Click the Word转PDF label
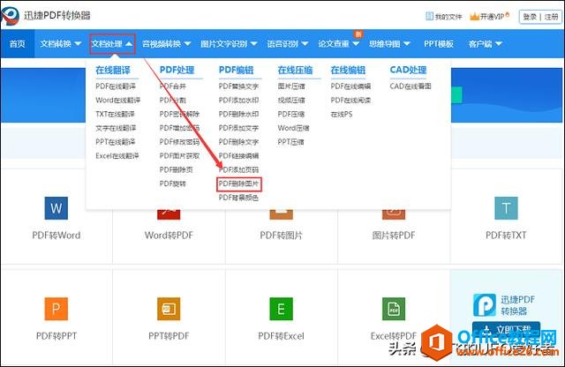This screenshot has width=565, height=367. point(169,236)
